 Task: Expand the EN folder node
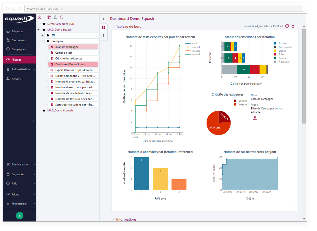coord(42,36)
